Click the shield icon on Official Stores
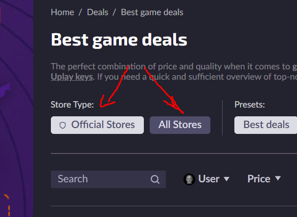Viewport: 297px width, 217px height. coord(62,125)
